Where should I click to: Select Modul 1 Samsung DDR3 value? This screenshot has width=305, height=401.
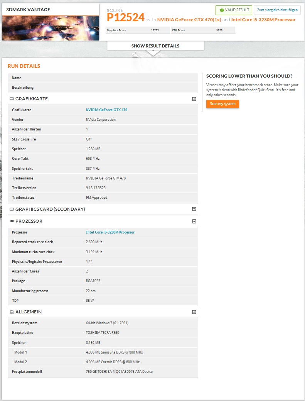click(114, 352)
